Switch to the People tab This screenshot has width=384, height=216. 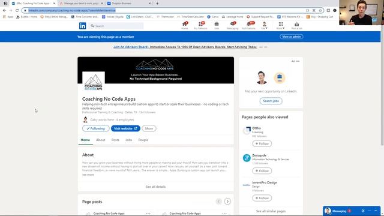coord(143,140)
